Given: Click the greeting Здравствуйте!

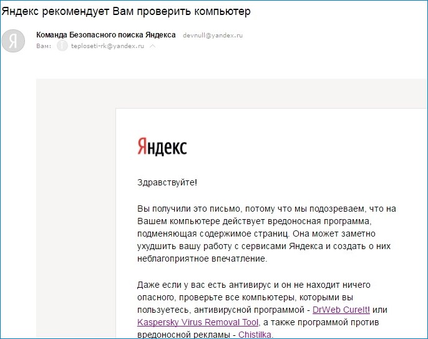Looking at the screenshot, I should (x=167, y=182).
